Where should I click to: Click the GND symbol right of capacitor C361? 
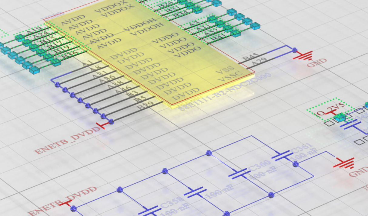(345, 163)
